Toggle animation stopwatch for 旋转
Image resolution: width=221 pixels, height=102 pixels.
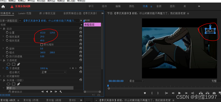(x=7, y=48)
